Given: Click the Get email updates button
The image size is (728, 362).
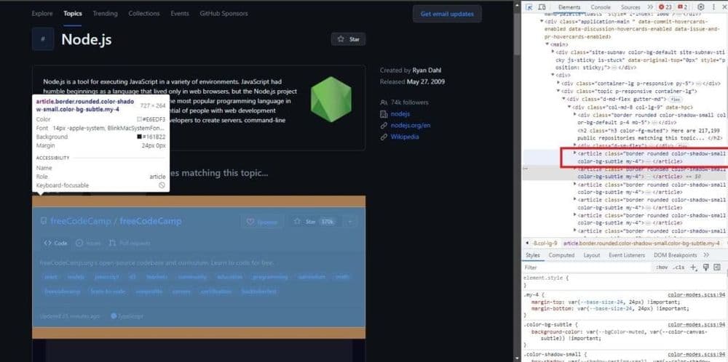Looking at the screenshot, I should [447, 14].
